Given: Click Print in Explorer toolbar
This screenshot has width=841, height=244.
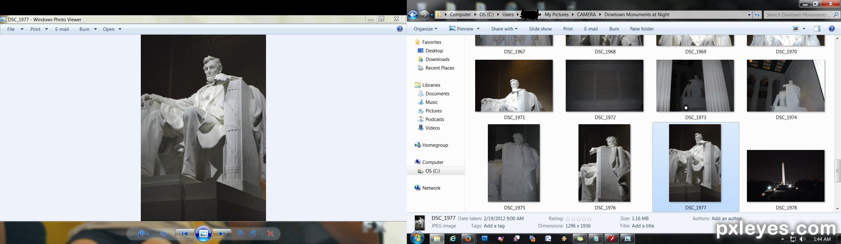Looking at the screenshot, I should [x=568, y=29].
